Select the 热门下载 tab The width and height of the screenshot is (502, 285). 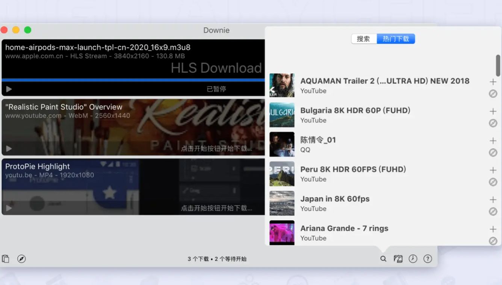[x=396, y=39]
